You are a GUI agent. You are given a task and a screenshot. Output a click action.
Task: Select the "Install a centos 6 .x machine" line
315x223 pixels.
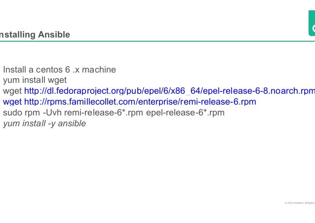point(59,70)
